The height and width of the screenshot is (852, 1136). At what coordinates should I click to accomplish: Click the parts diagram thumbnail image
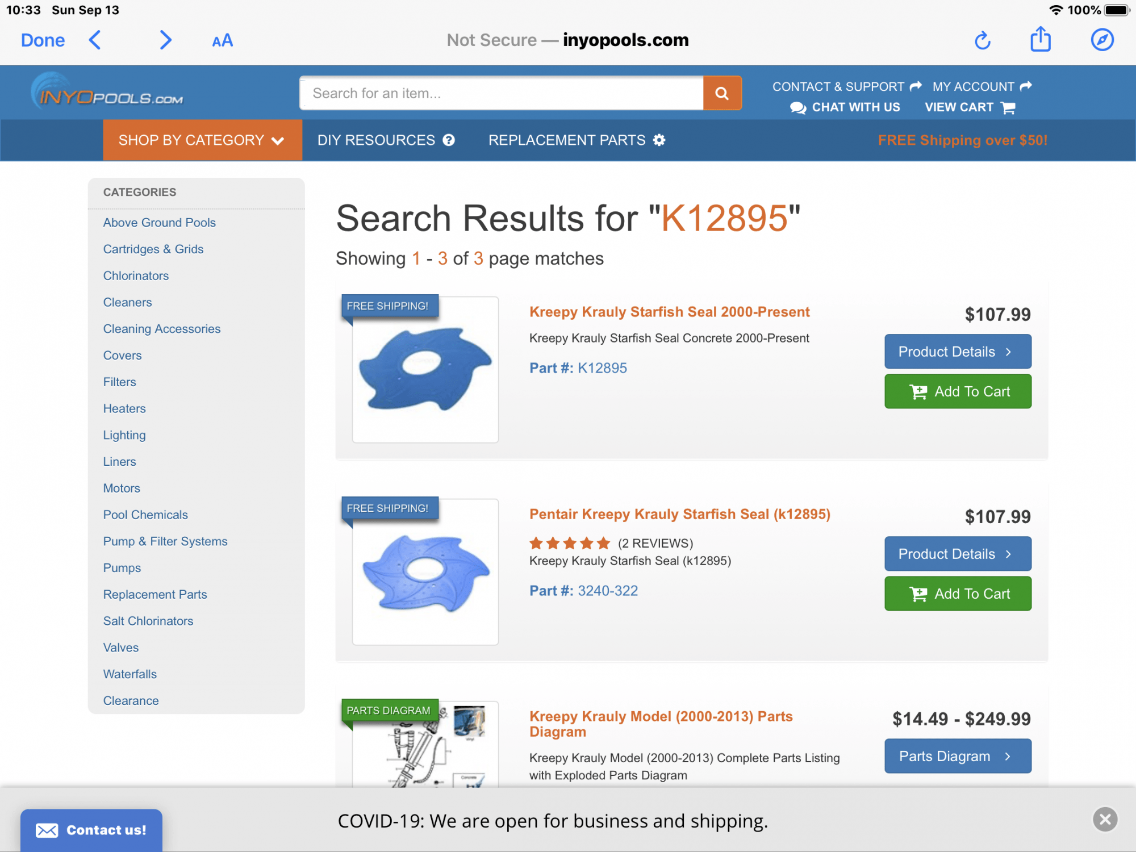(425, 744)
